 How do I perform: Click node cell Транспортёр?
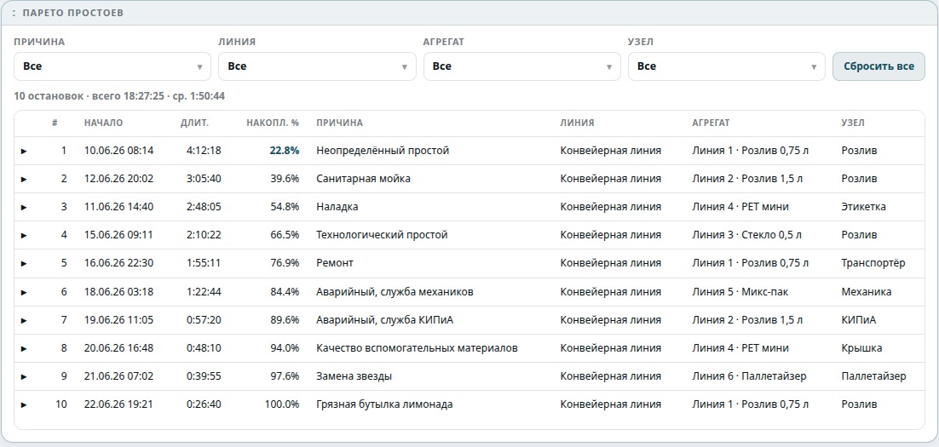pos(873,263)
